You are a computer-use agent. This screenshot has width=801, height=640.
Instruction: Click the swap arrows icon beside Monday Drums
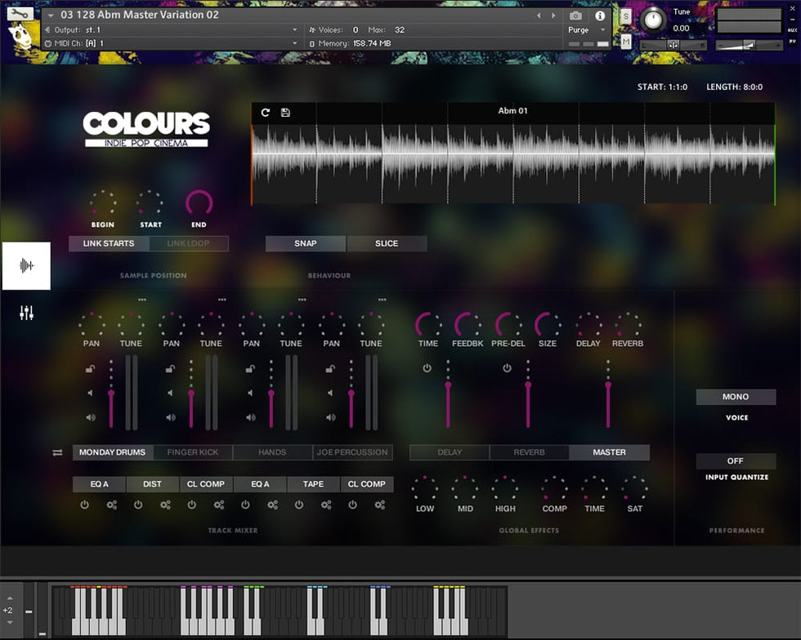tap(57, 452)
